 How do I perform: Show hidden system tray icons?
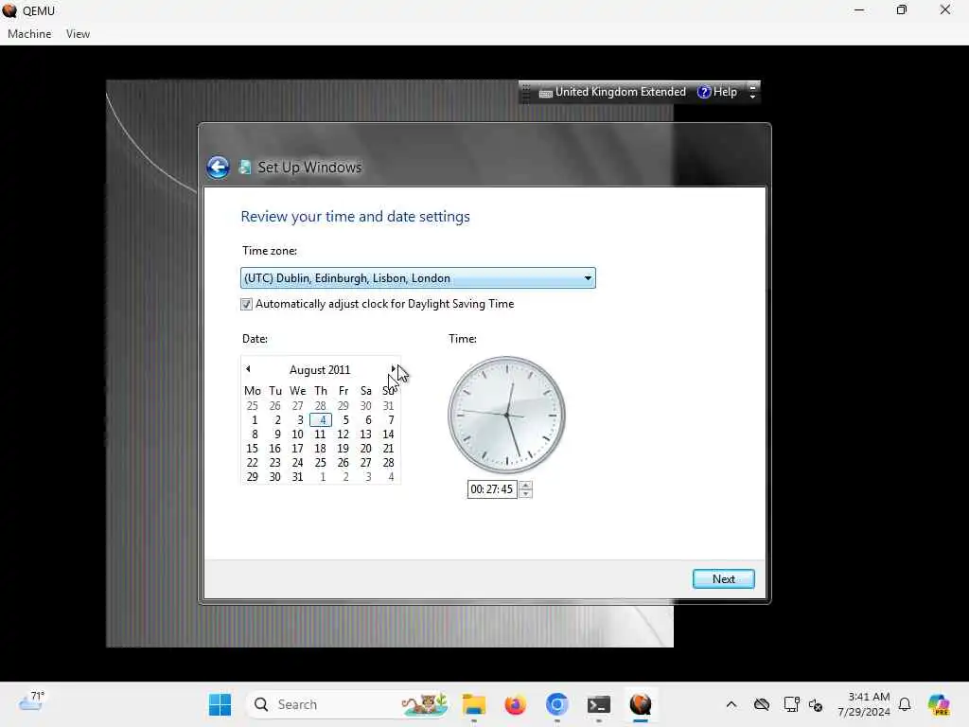(x=731, y=704)
